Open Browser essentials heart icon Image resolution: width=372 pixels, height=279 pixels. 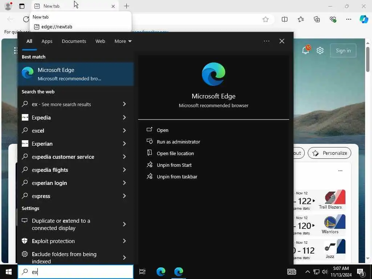[x=333, y=20]
